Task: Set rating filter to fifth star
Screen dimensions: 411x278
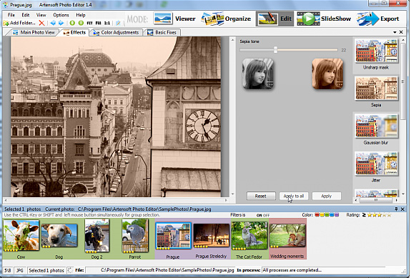Action: click(x=389, y=215)
